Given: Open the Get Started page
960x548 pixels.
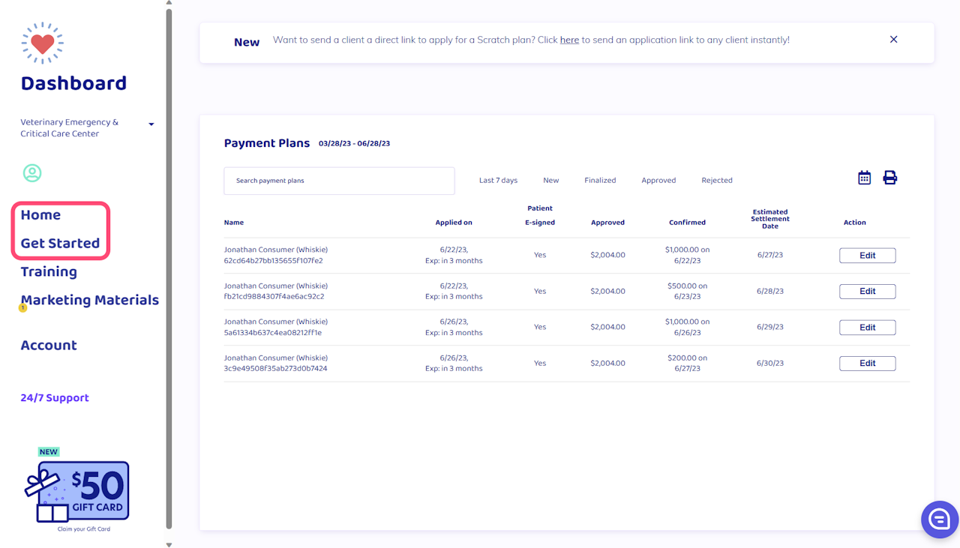Looking at the screenshot, I should point(60,244).
